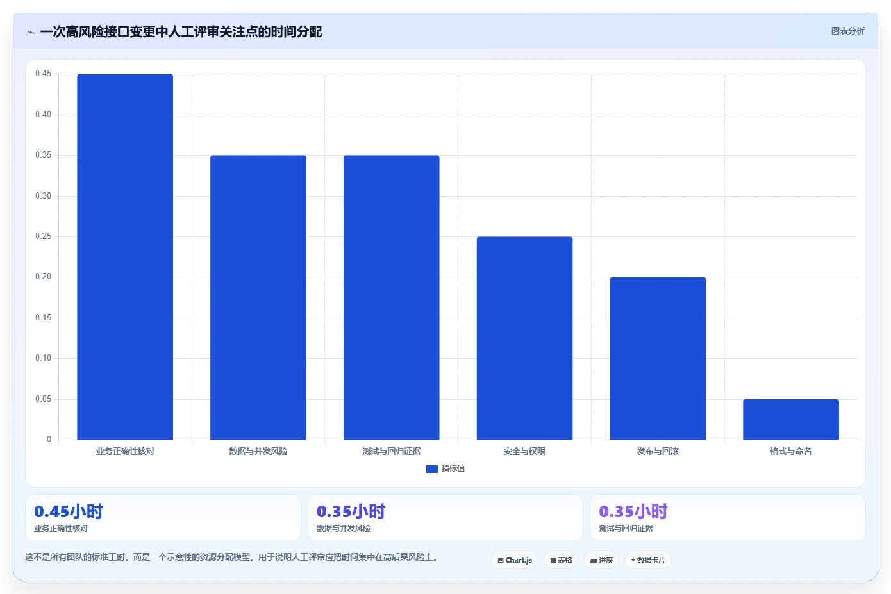891x594 pixels.
Task: Open the 图表分析 label in header
Action: coord(847,31)
